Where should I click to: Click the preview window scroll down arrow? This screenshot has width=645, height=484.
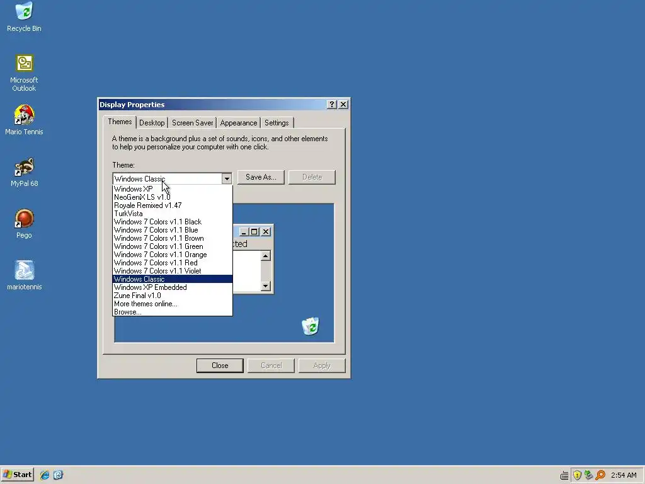(266, 285)
